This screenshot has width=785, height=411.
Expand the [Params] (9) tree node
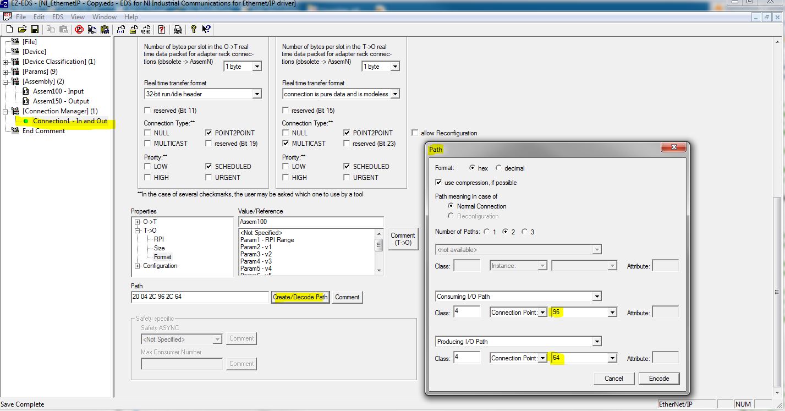pyautogui.click(x=6, y=72)
